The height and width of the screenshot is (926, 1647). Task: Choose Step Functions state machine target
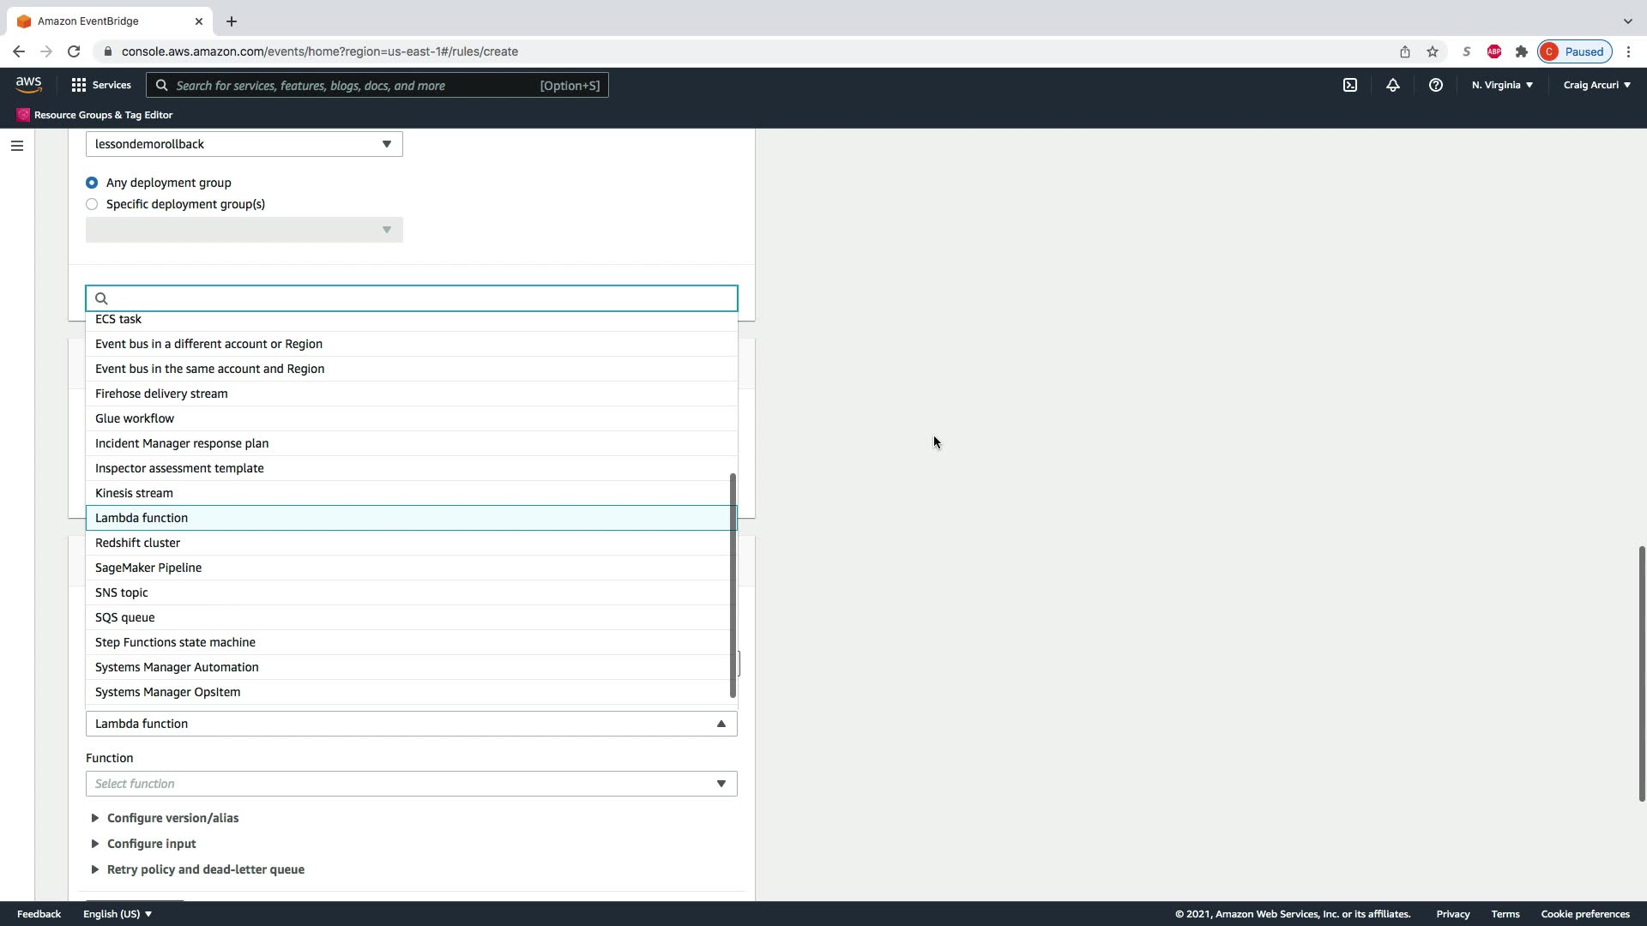point(175,642)
